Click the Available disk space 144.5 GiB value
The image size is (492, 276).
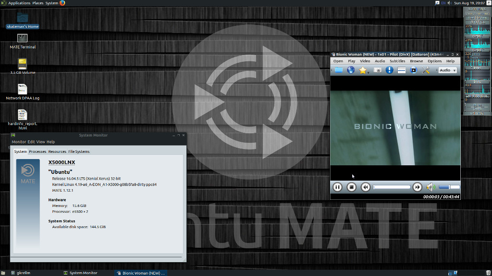point(98,227)
